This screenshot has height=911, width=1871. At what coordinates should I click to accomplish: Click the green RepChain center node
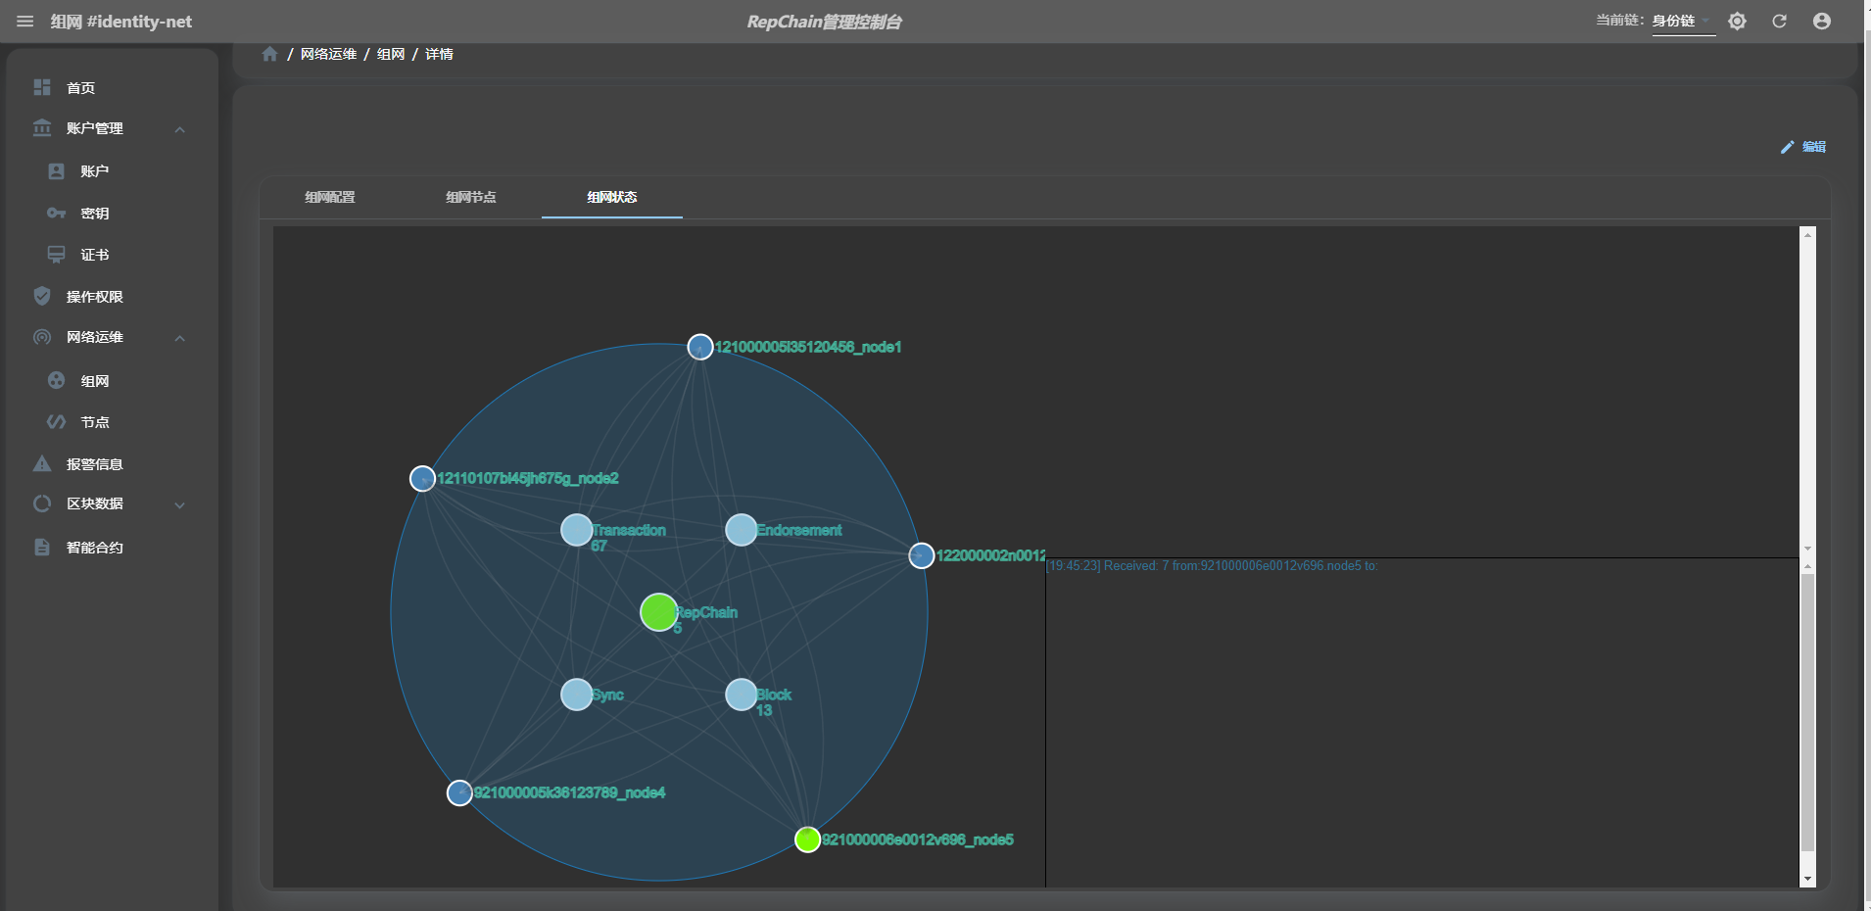(659, 612)
